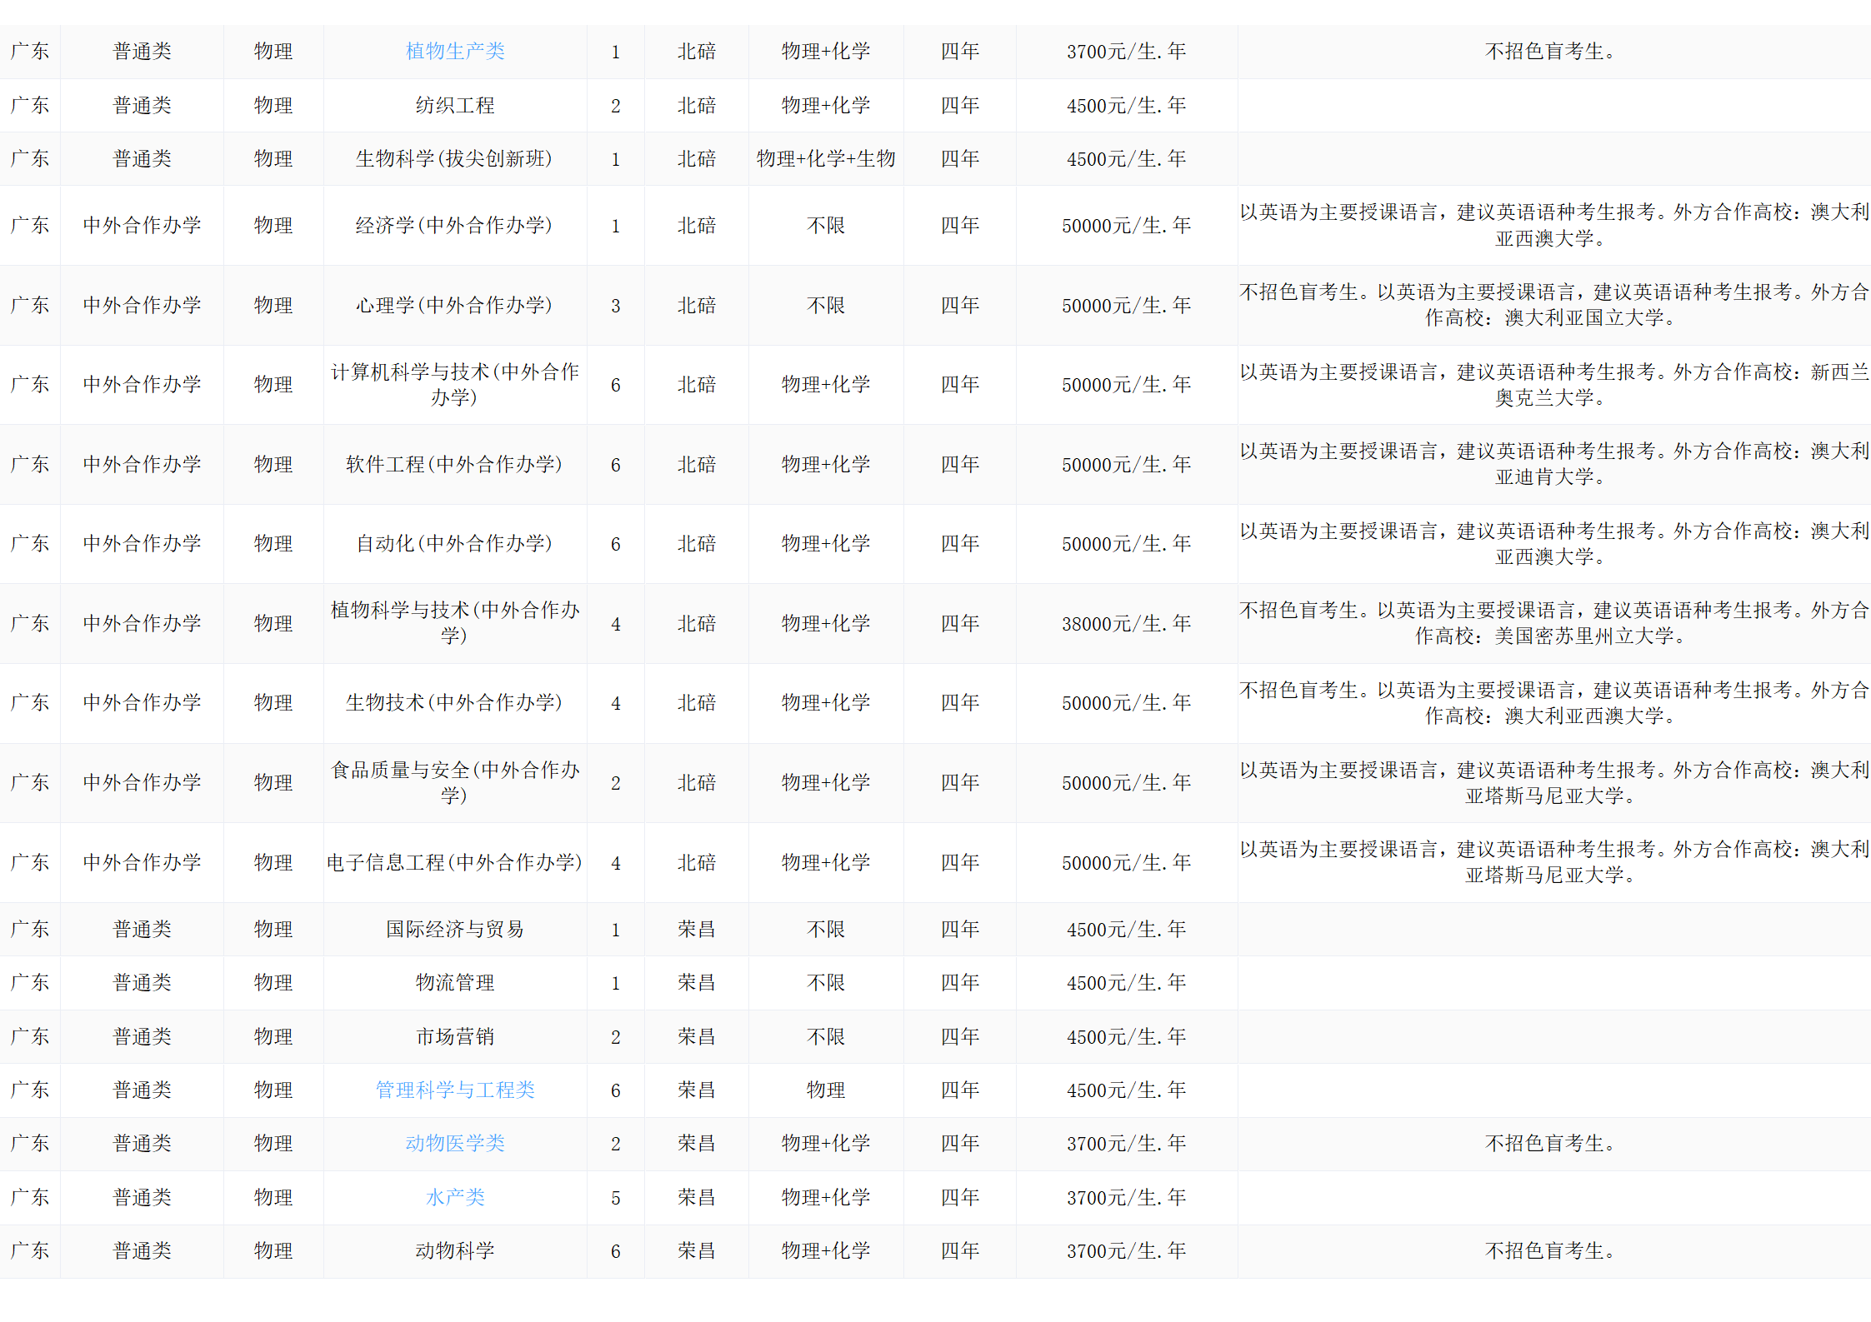Click the 动物医学类 blue link
The height and width of the screenshot is (1322, 1871).
(455, 1143)
